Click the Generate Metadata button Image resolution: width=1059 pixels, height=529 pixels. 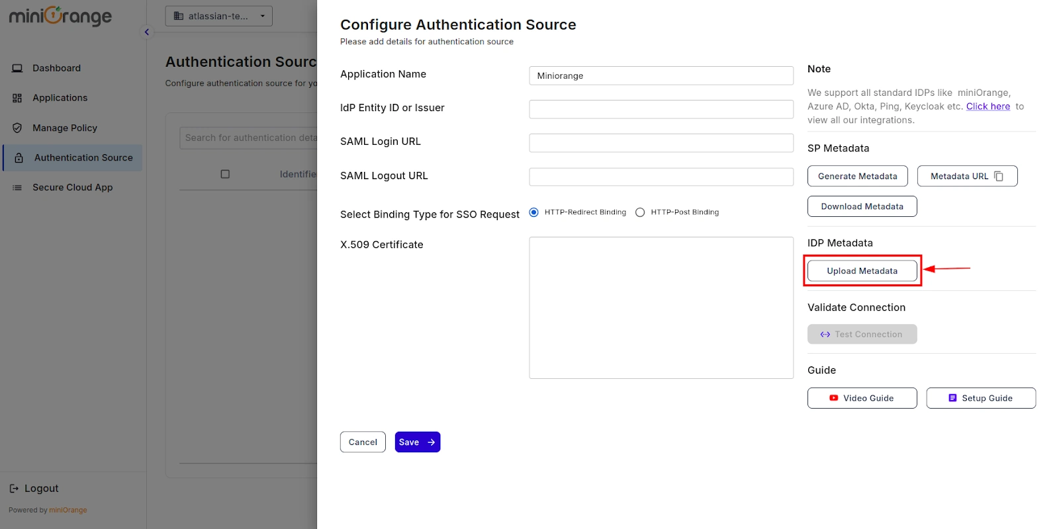[858, 176]
